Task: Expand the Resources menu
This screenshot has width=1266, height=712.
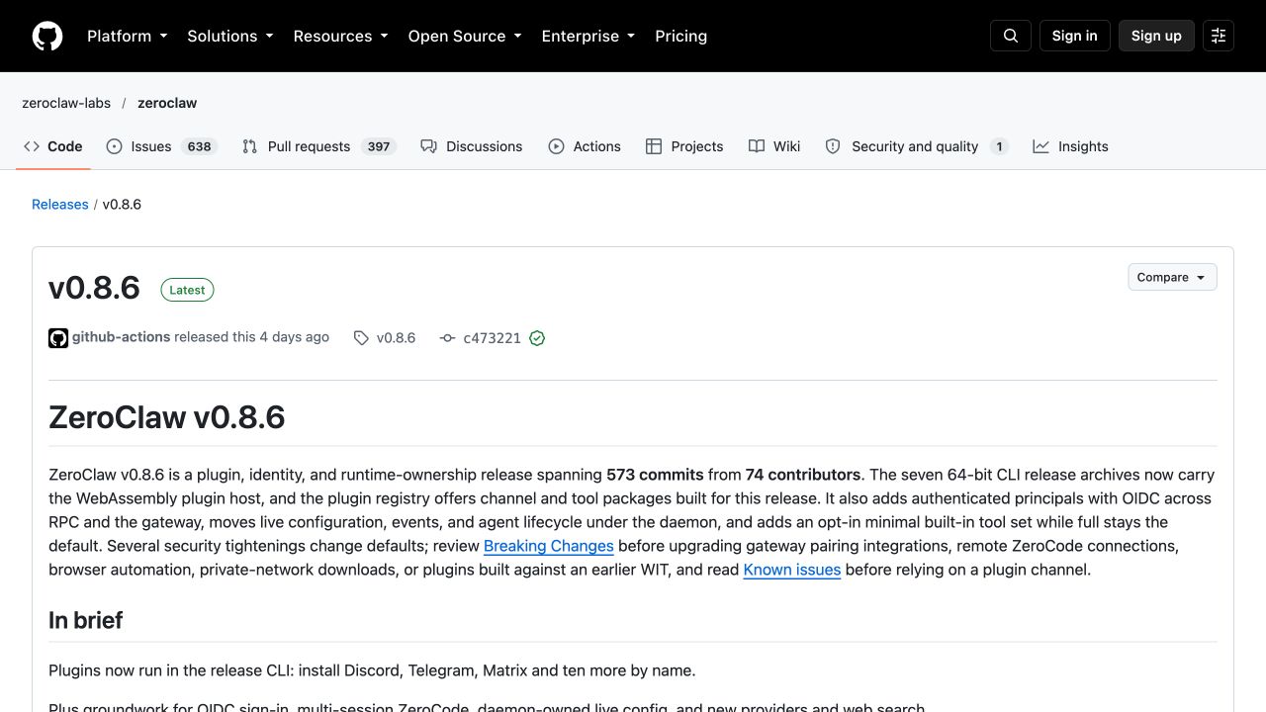Action: tap(341, 36)
